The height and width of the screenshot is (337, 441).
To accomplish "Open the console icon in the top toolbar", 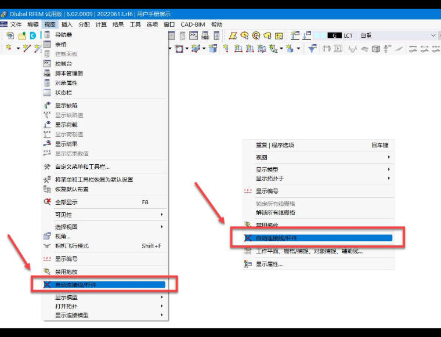I will coord(193,36).
